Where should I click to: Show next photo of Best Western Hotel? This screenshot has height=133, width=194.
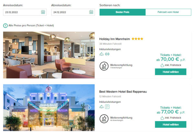(x=90, y=108)
